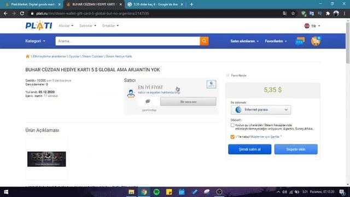Open the product description thumbnail image
350x197 pixels.
46,159
